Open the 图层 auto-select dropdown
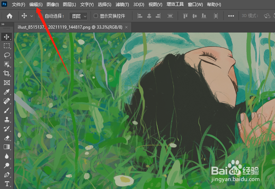The image size is (275, 189). tap(79, 16)
